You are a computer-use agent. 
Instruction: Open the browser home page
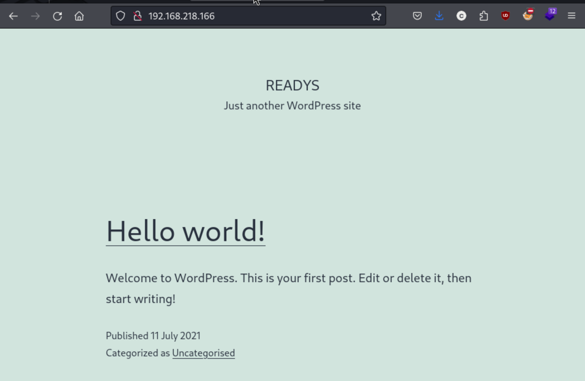tap(79, 16)
